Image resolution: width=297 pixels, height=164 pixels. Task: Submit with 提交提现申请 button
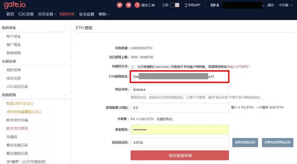coord(179,155)
